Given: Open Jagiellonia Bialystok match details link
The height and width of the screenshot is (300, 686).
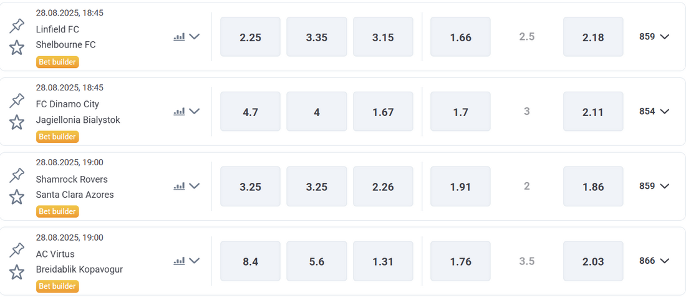Looking at the screenshot, I should (78, 120).
